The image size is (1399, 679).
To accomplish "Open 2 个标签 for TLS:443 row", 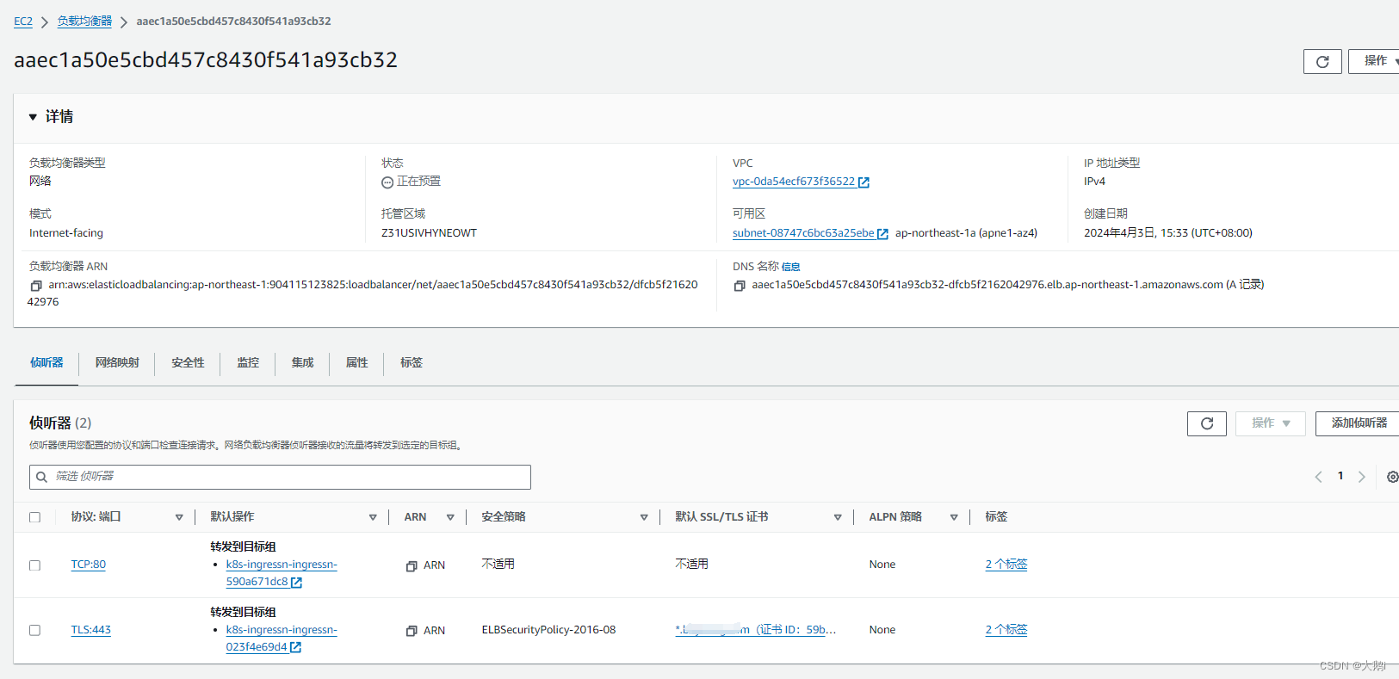I will pos(1006,630).
